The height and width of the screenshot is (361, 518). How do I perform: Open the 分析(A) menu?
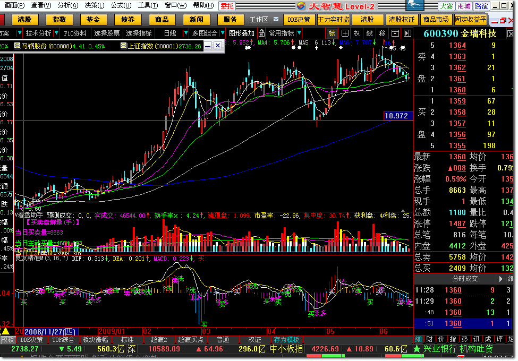[x=67, y=6]
